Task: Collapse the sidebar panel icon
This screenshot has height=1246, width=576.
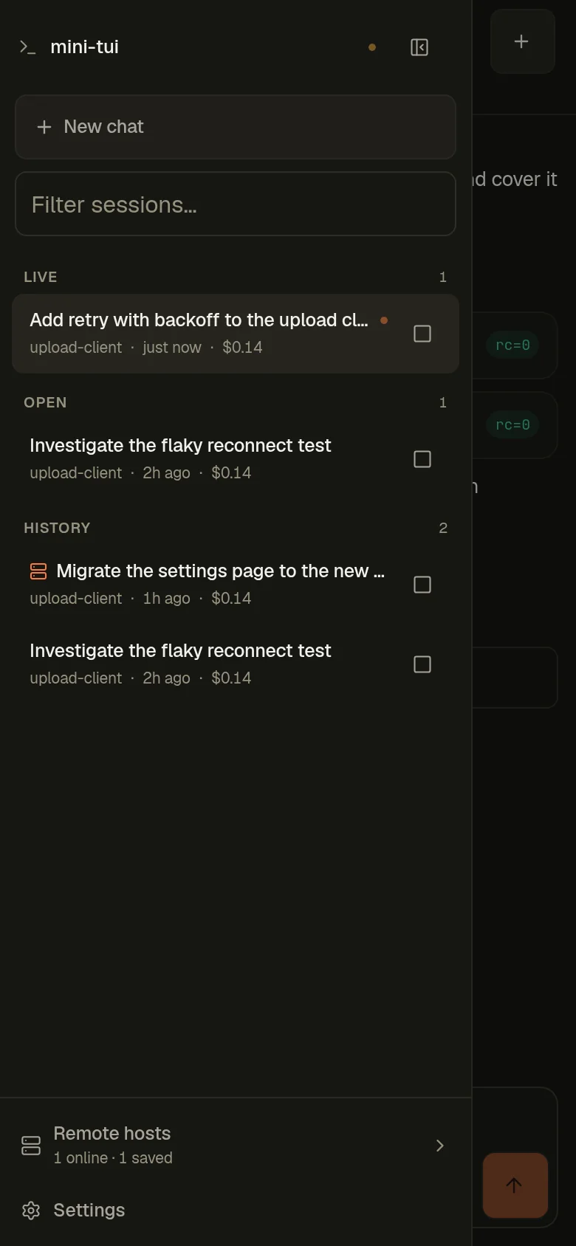Action: tap(419, 47)
